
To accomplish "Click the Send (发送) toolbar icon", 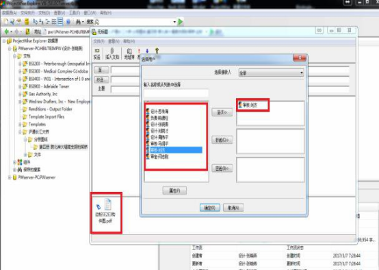I will click(x=97, y=51).
